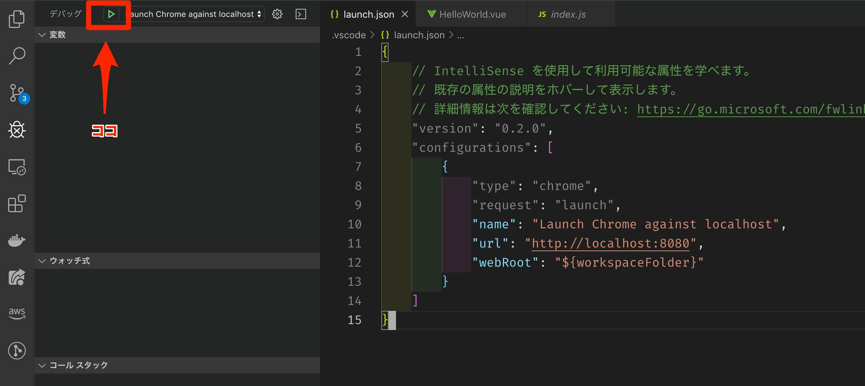Follow the go.microsoft.com documentation link
This screenshot has height=386, width=865.
[x=748, y=109]
